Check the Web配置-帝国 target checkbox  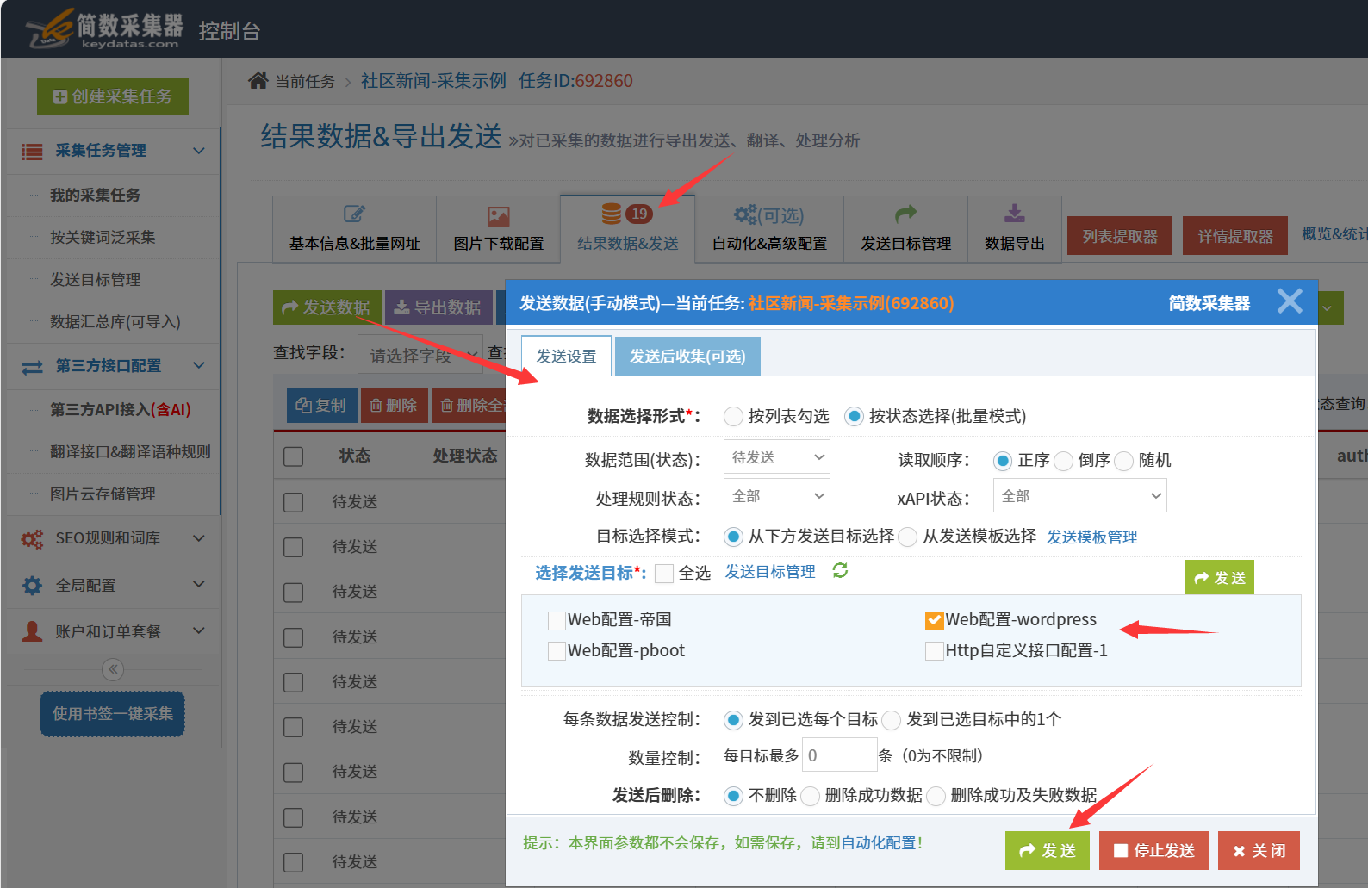557,620
